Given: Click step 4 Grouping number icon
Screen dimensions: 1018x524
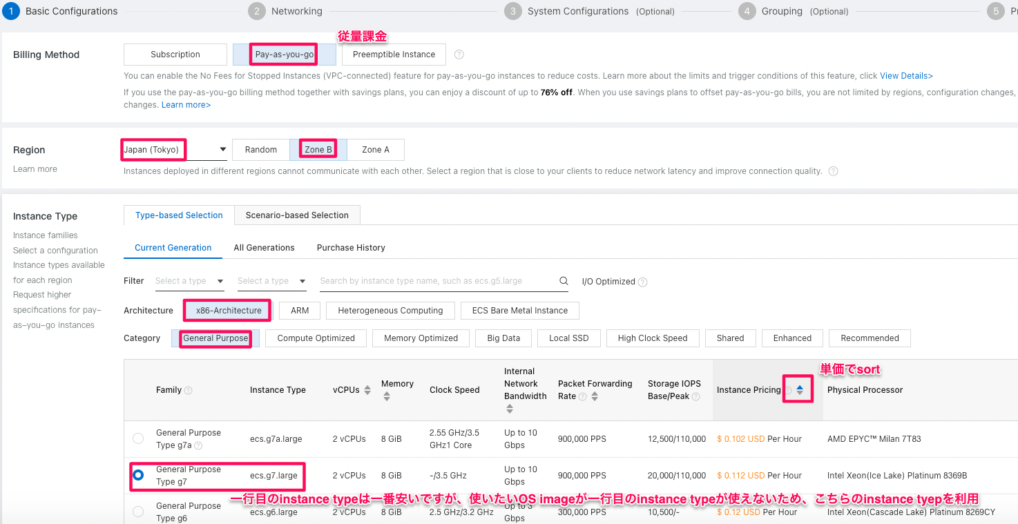Looking at the screenshot, I should click(747, 11).
